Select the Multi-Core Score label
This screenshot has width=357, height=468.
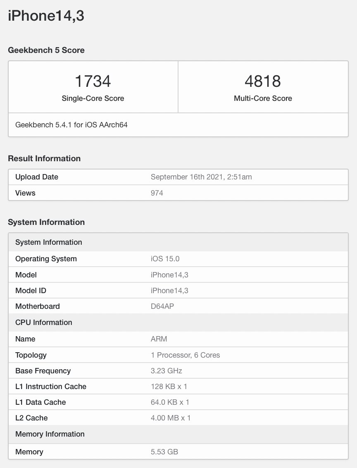tap(263, 98)
